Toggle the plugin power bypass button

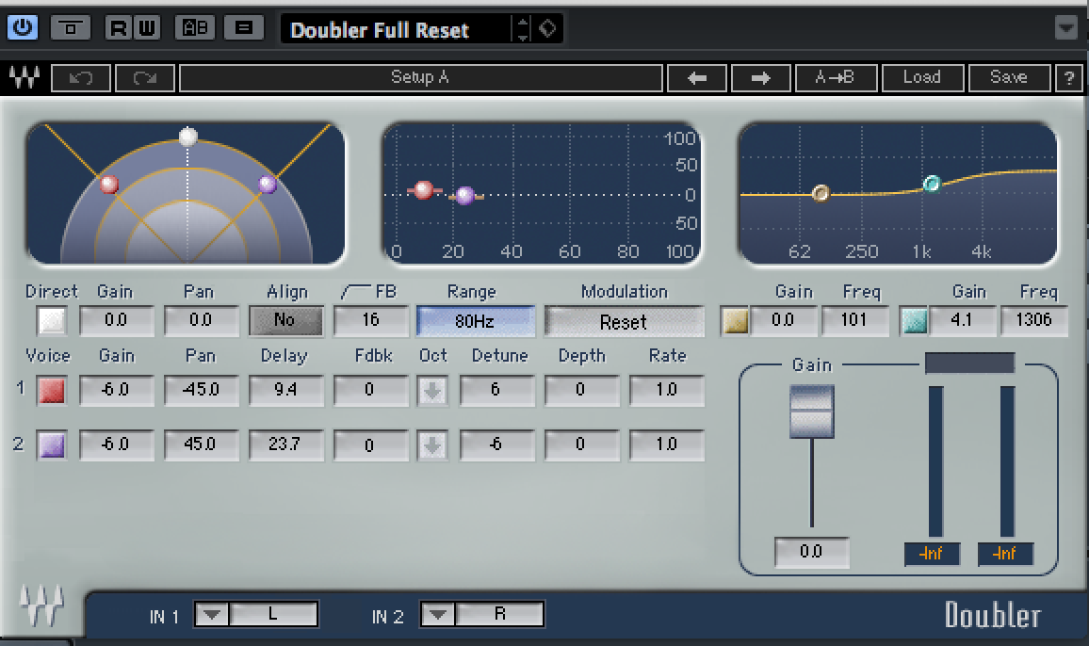coord(23,28)
